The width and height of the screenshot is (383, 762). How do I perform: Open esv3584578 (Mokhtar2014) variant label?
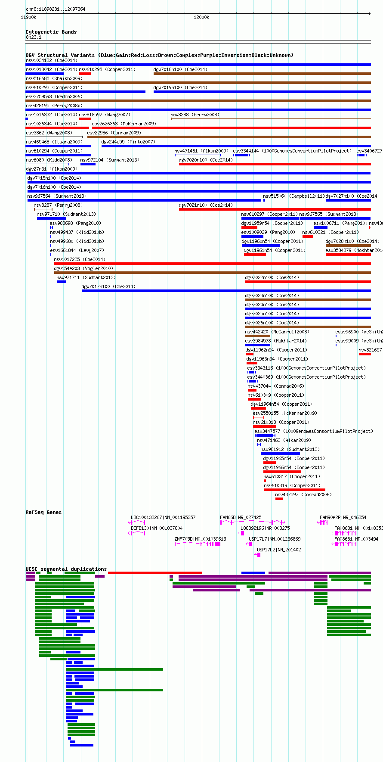pyautogui.click(x=276, y=341)
